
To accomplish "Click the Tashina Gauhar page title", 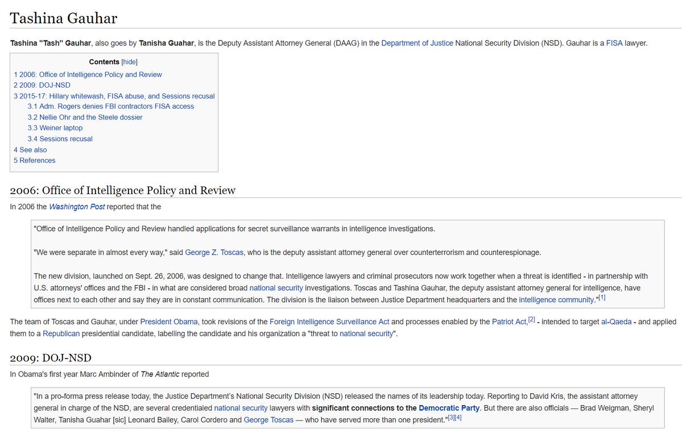I will pos(64,18).
